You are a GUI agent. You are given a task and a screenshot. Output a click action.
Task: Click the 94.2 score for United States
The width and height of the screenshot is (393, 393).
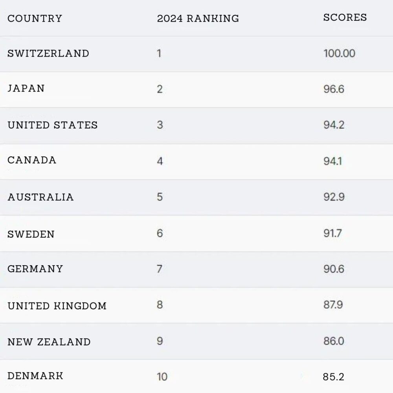pyautogui.click(x=334, y=125)
